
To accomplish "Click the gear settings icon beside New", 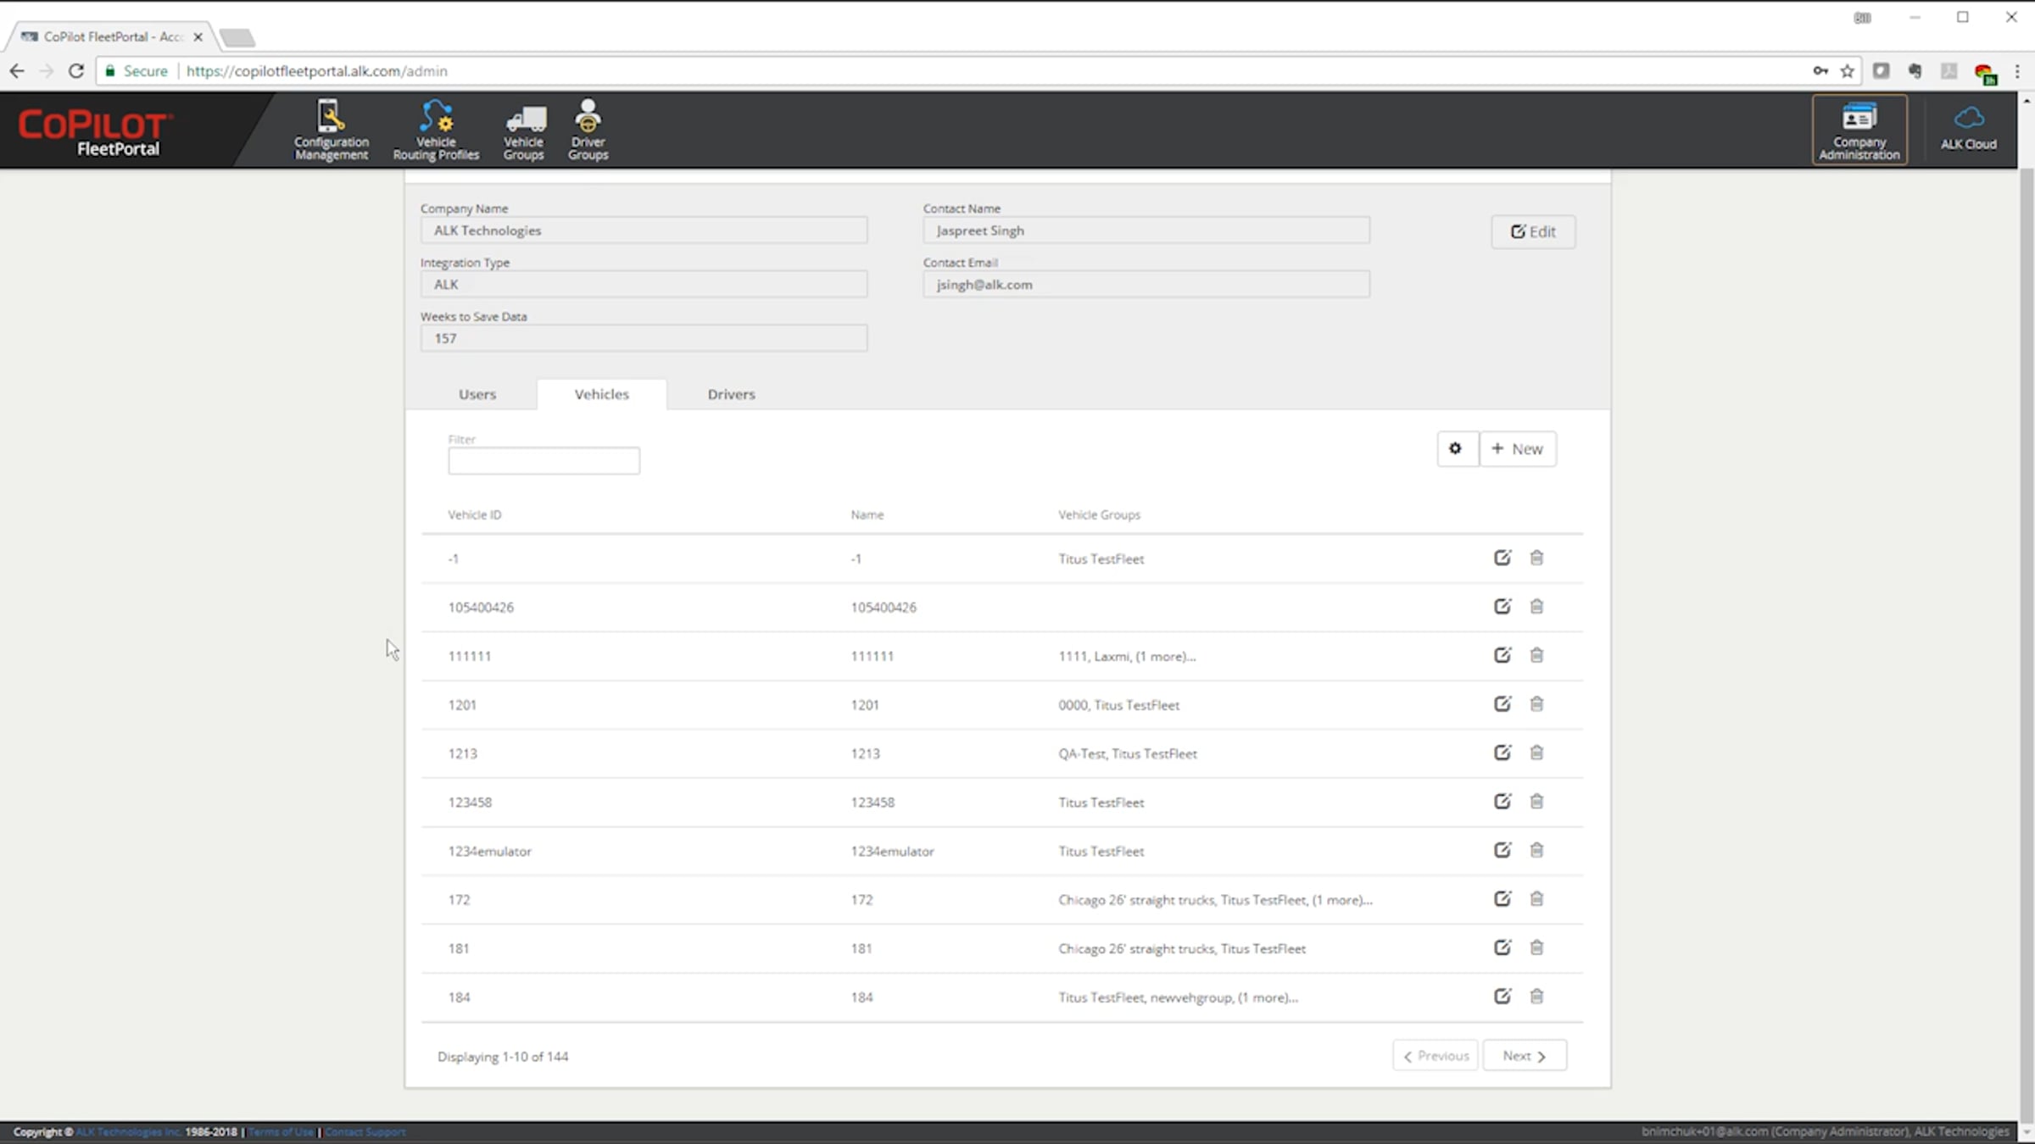I will (1456, 448).
